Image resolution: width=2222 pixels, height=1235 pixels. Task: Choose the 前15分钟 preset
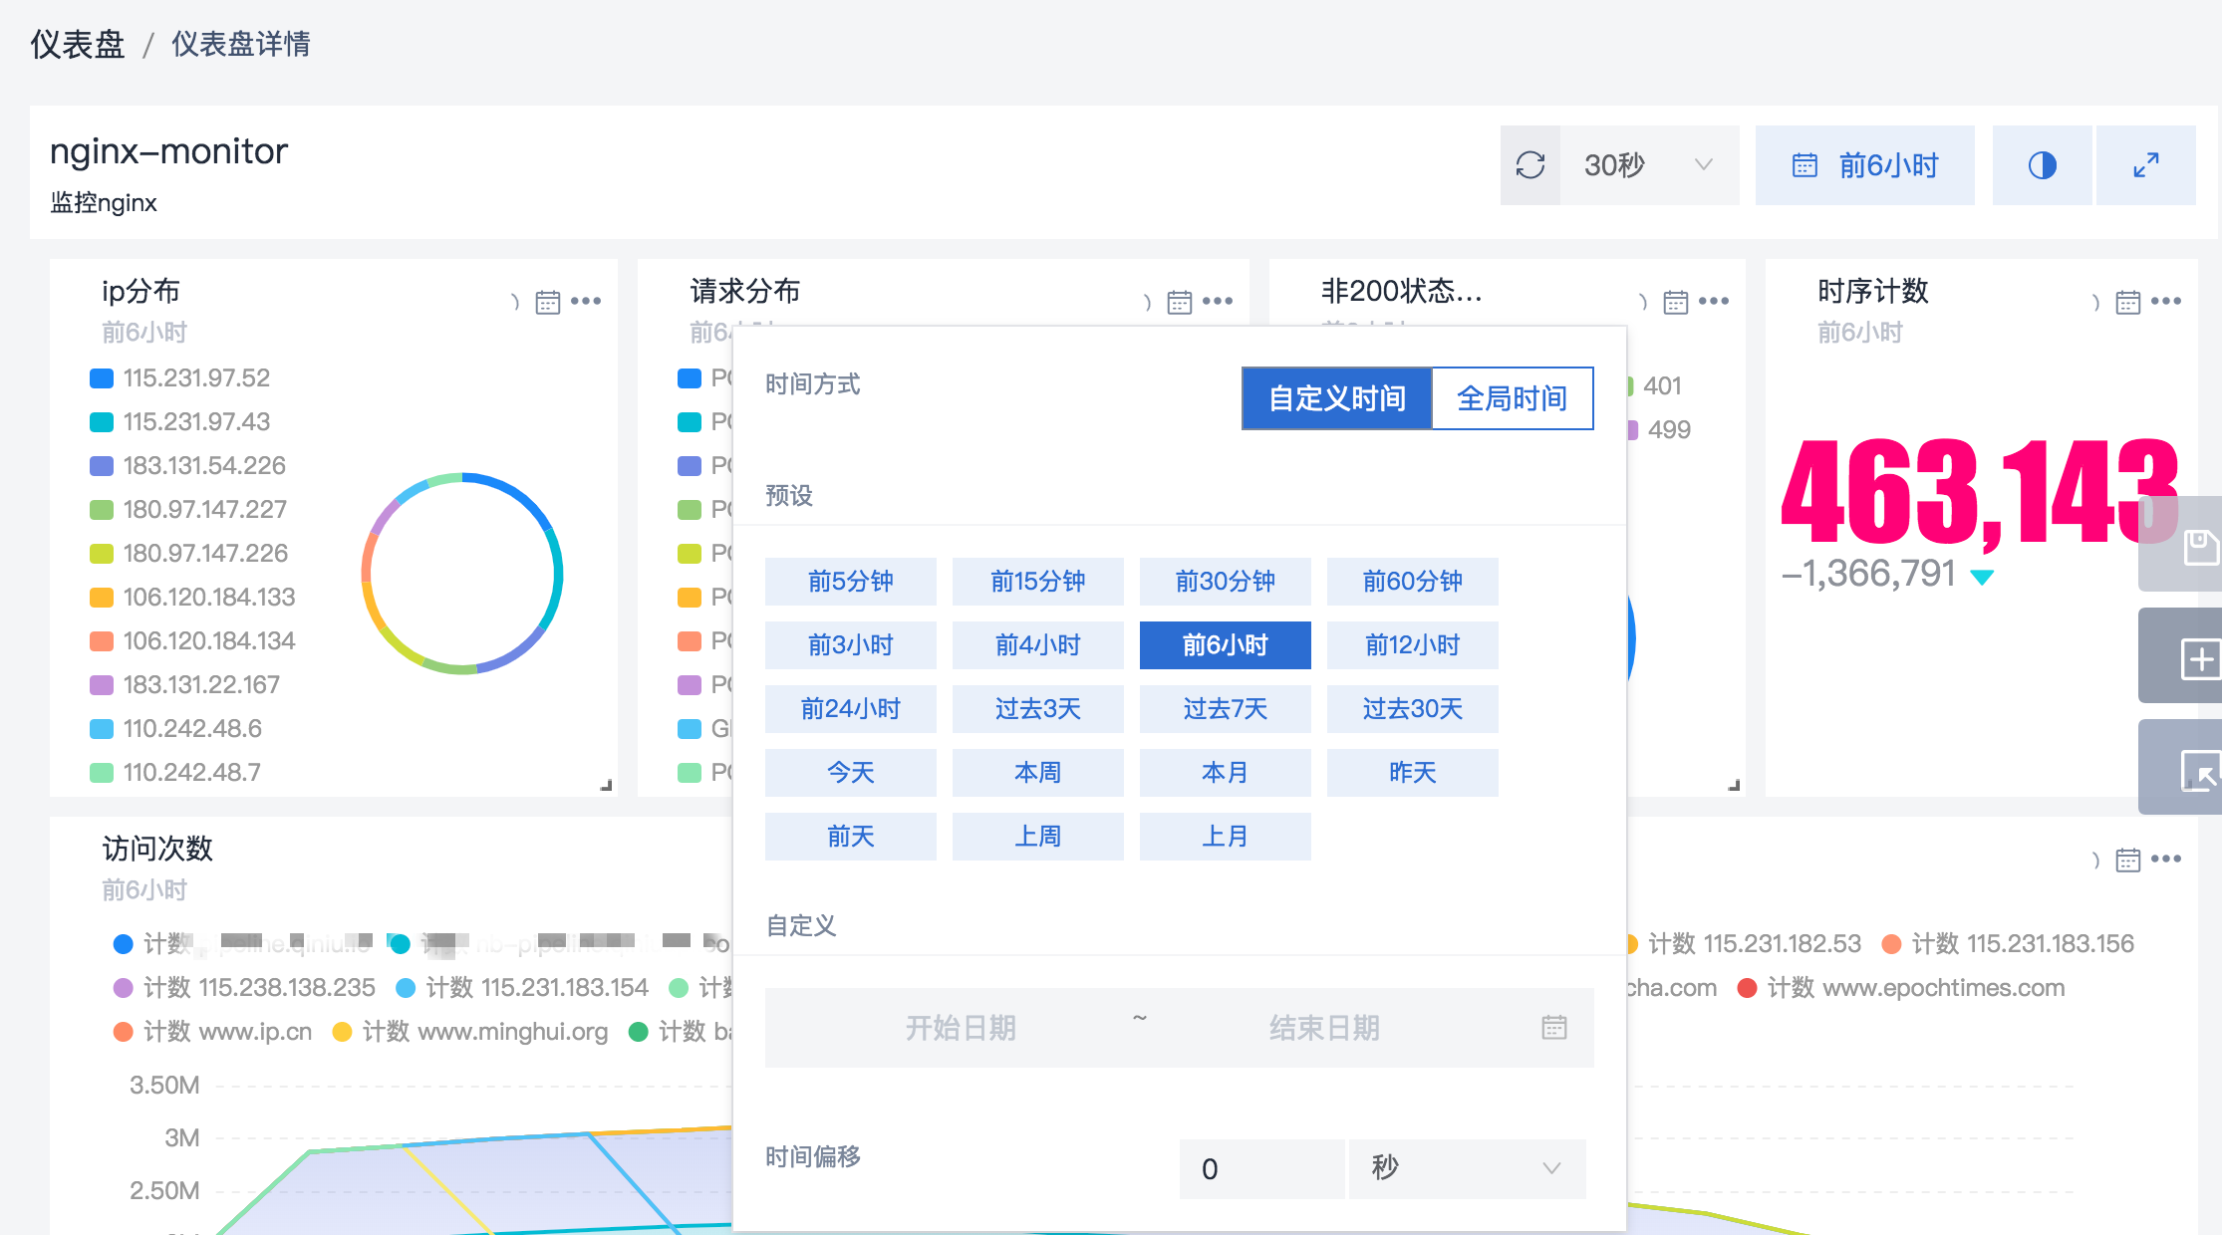(1038, 582)
